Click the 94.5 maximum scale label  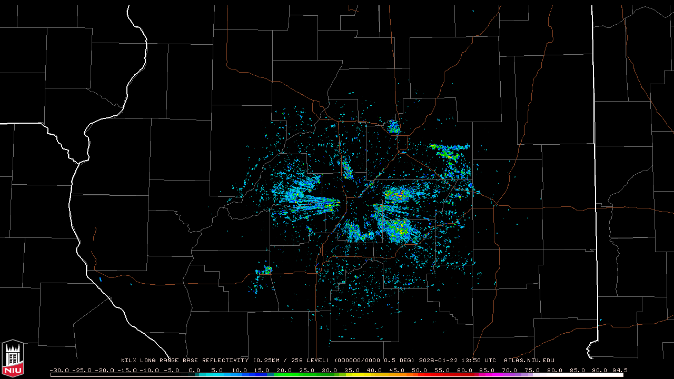[x=619, y=370]
